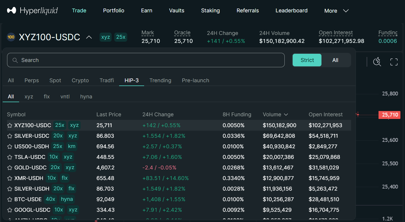Switch to Crypto tab
The width and height of the screenshot is (405, 222).
(x=80, y=80)
